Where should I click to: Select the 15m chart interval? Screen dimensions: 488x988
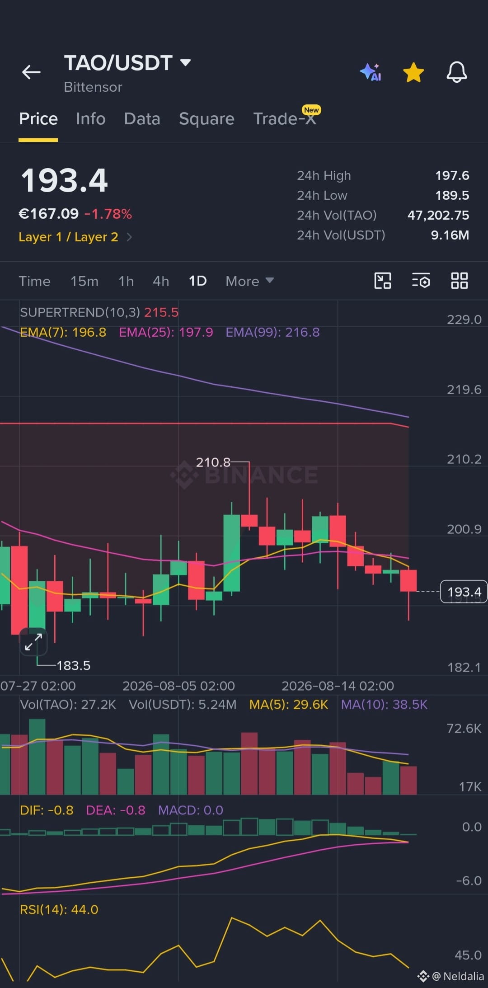pos(84,281)
